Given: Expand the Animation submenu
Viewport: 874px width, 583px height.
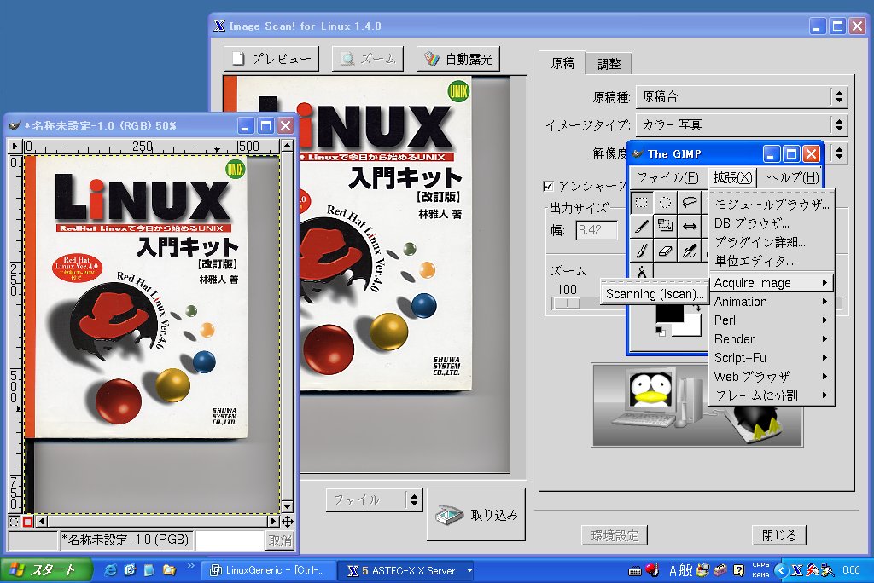Looking at the screenshot, I should click(x=772, y=301).
